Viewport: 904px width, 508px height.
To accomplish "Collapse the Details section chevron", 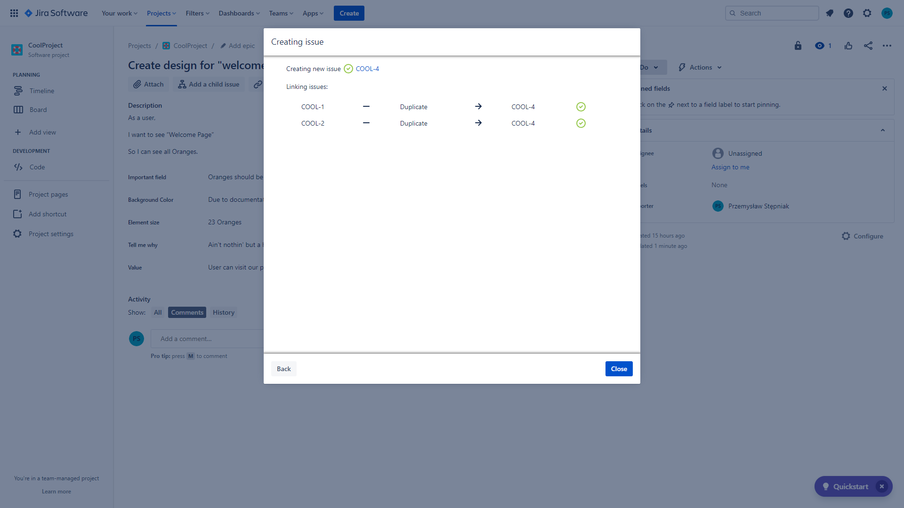I will [883, 130].
